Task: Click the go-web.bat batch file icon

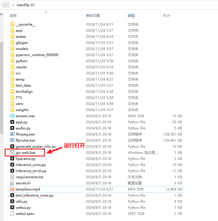Action: point(12,152)
